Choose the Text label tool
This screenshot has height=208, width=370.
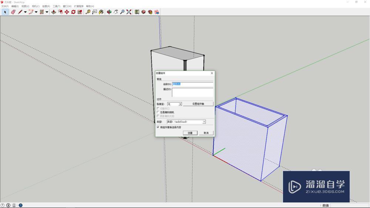click(x=95, y=12)
